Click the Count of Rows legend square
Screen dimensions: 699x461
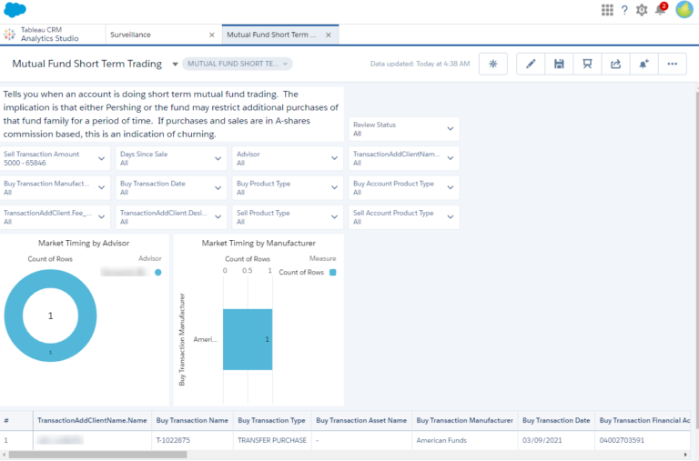point(332,272)
